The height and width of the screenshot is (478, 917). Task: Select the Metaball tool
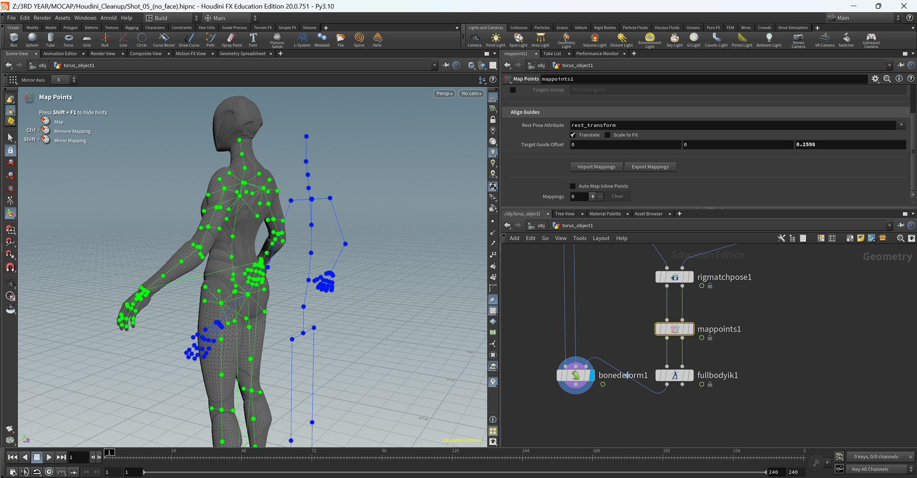pyautogui.click(x=322, y=40)
